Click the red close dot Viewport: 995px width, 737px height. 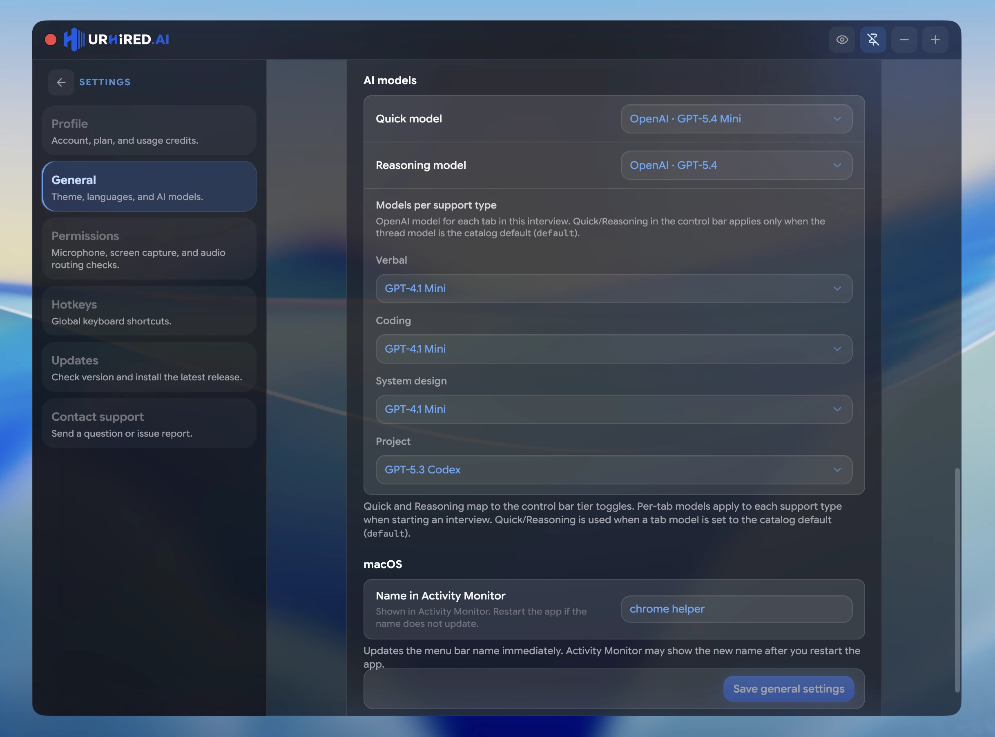51,40
